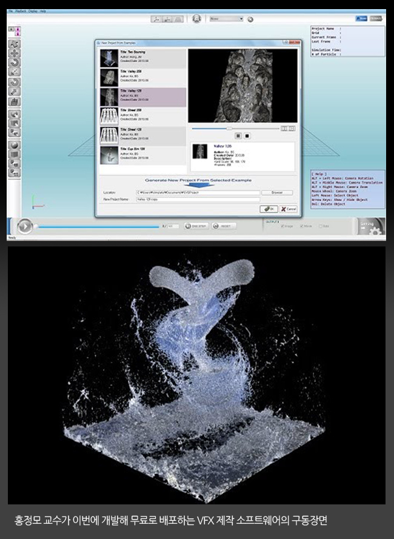The width and height of the screenshot is (394, 539).
Task: Click the One Step button
Action: pos(196,226)
